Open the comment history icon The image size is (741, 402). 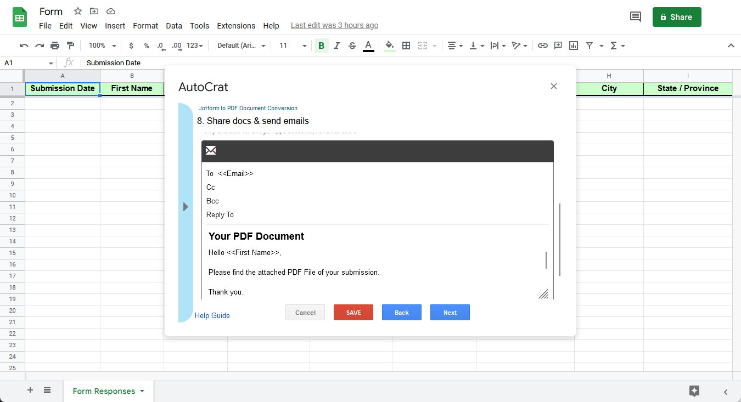(x=636, y=17)
